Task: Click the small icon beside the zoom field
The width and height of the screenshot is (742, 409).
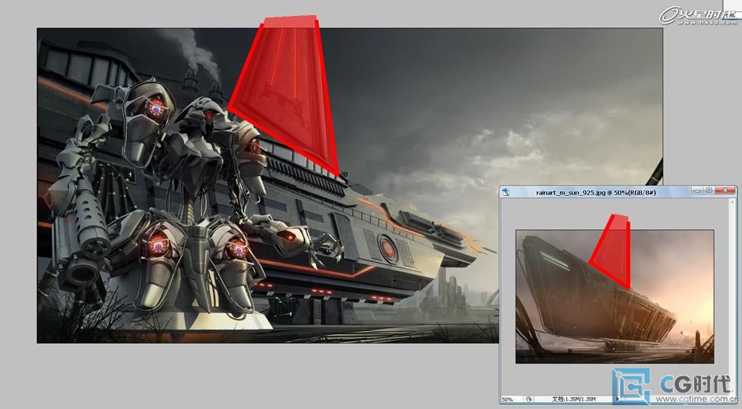Action: point(528,399)
